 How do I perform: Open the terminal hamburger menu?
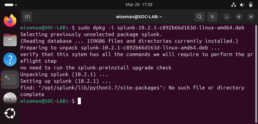(212, 17)
